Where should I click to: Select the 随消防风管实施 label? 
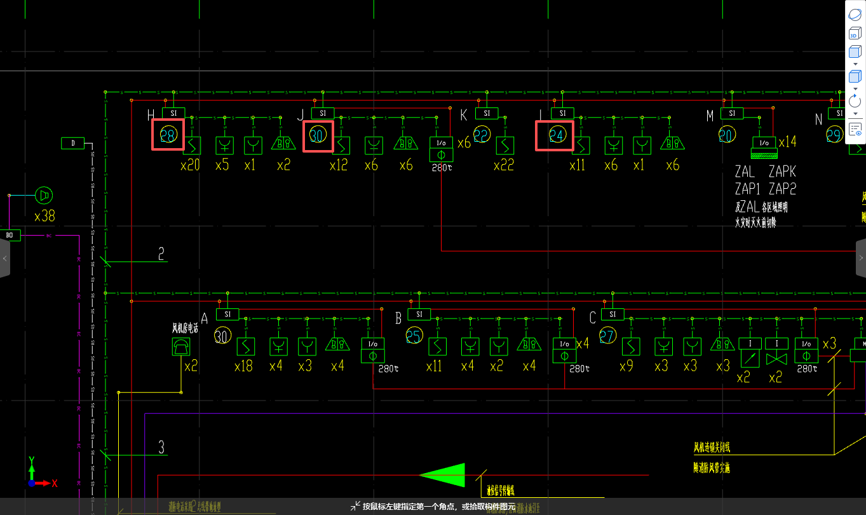tap(712, 468)
